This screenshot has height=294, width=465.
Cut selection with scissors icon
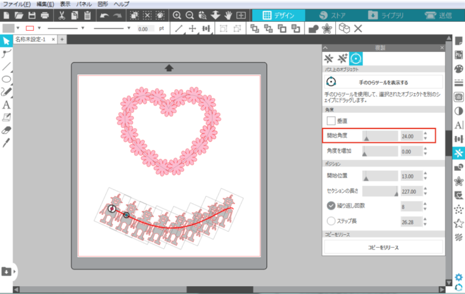point(62,15)
